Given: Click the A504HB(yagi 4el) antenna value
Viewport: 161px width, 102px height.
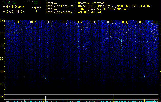Looking at the screenshot, I should point(90,12).
